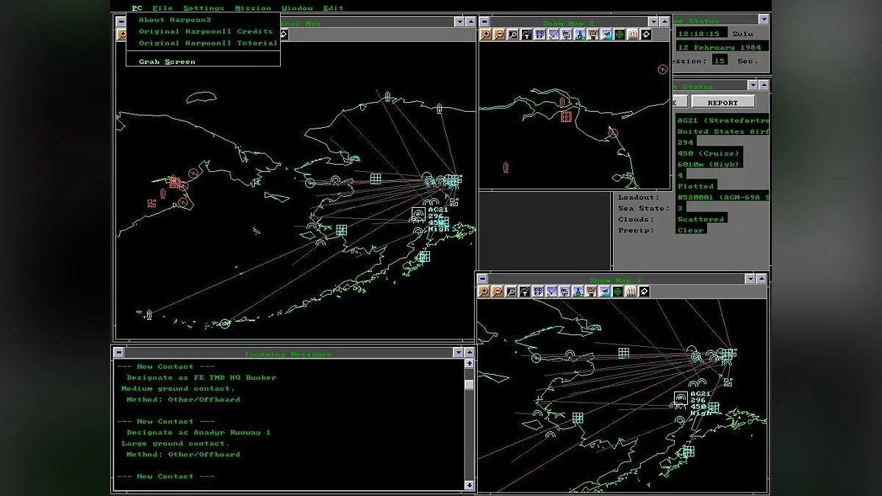Click the DB EF grid icon in Zoom Map 2
882x496 pixels.
pyautogui.click(x=539, y=34)
